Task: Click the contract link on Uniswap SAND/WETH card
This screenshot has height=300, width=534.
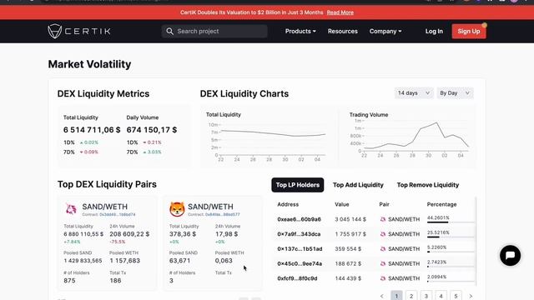Action: 117,215
